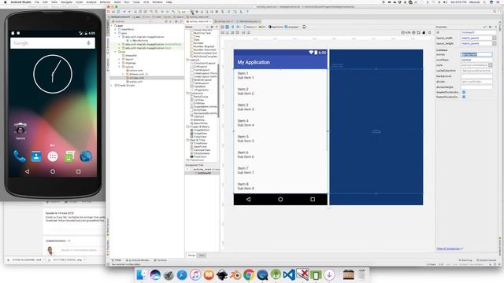This screenshot has height=283, width=504.
Task: Open Android Studio from the Dock
Action: 276,274
